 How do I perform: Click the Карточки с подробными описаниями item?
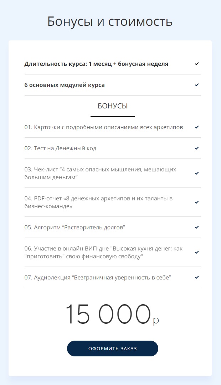[104, 127]
